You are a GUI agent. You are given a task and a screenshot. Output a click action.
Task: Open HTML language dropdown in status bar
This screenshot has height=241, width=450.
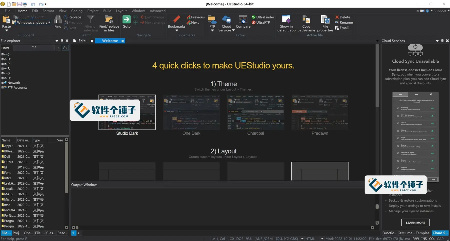[322, 239]
